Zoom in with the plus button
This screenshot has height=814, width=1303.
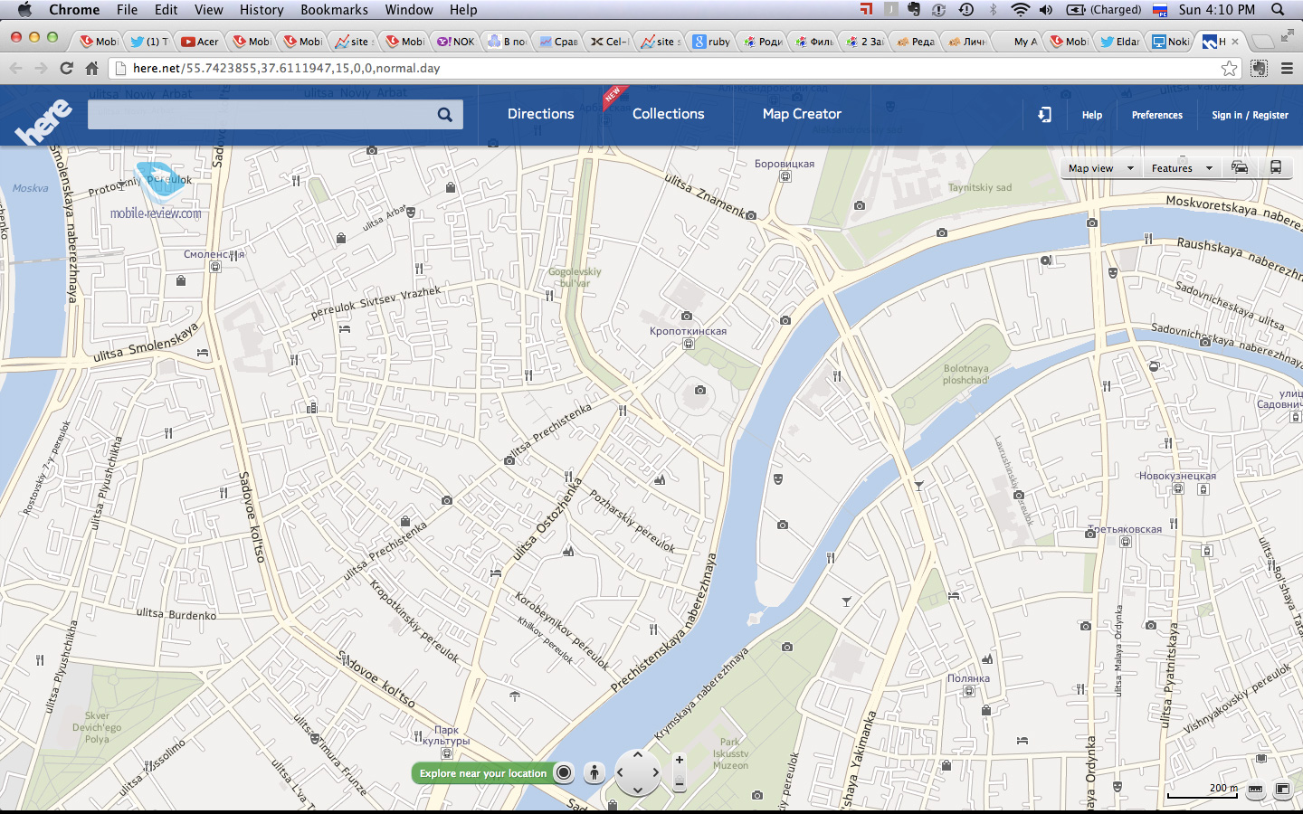[x=680, y=760]
